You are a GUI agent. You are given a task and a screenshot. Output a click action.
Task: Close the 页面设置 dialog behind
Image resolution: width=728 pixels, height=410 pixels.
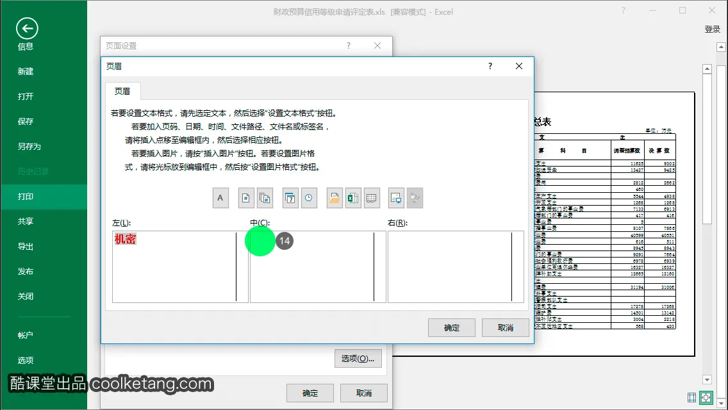[x=377, y=45]
